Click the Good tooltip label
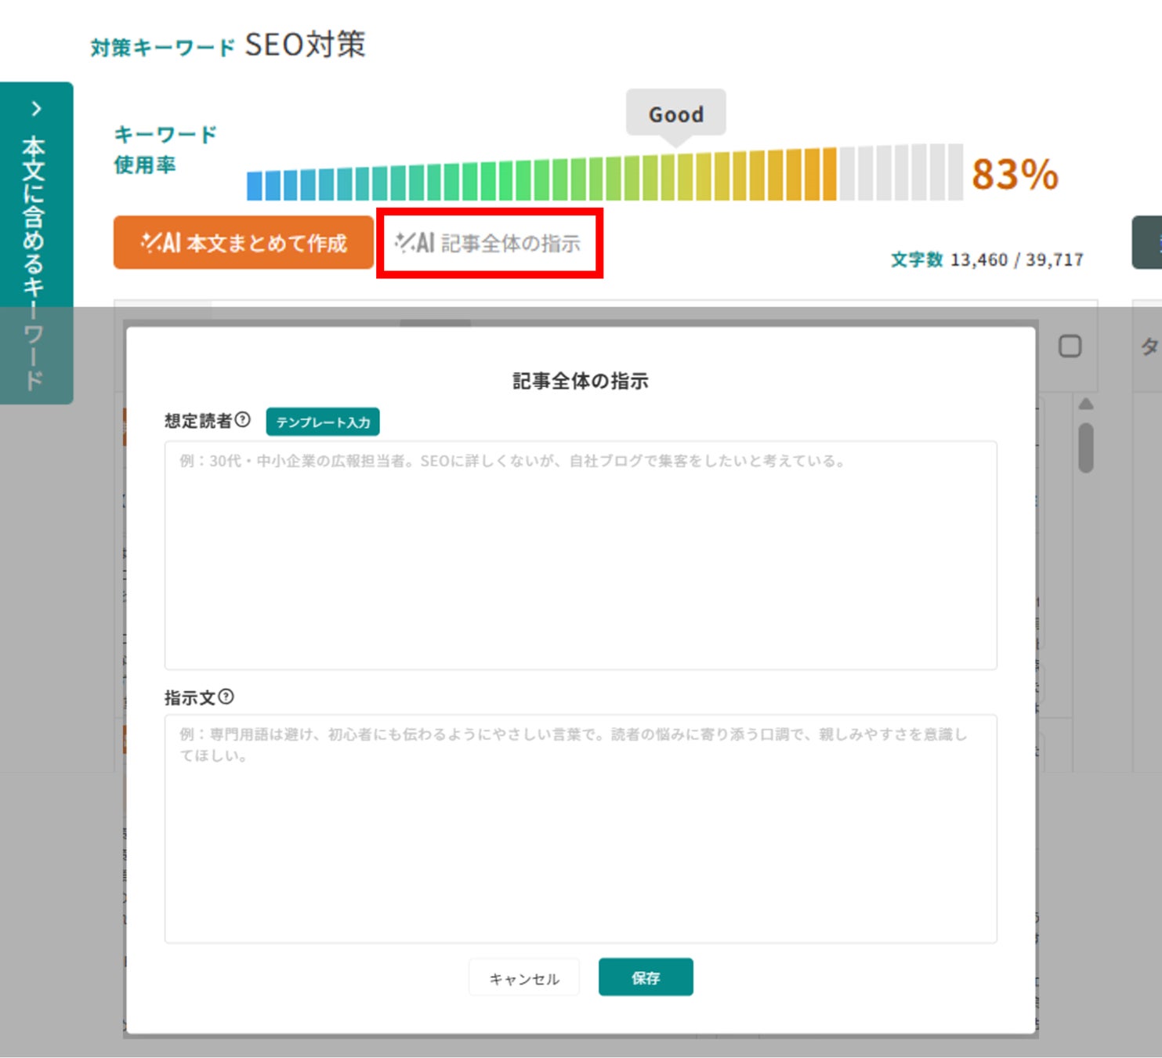1162x1058 pixels. pyautogui.click(x=675, y=114)
